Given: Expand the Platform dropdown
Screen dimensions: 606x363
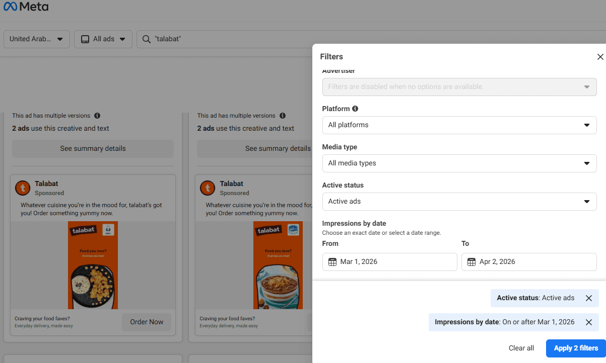Looking at the screenshot, I should tap(459, 125).
